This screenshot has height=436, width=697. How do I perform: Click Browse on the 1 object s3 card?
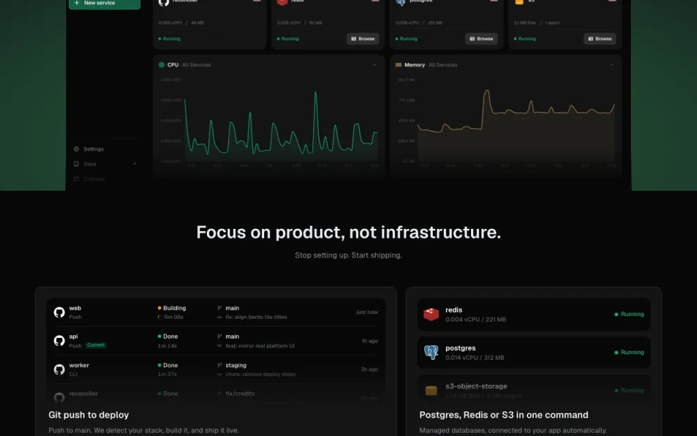click(600, 39)
